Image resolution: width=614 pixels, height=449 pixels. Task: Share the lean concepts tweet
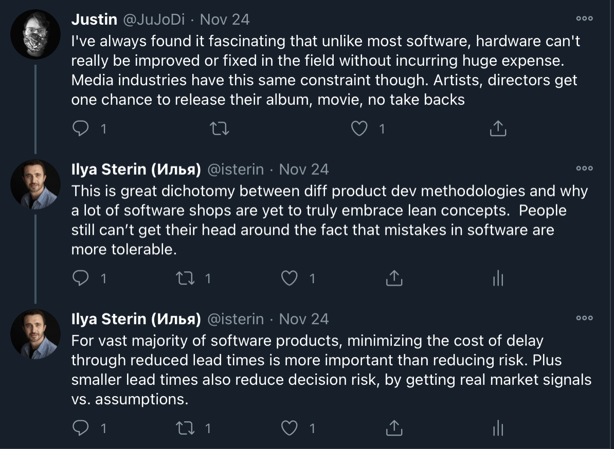pyautogui.click(x=394, y=278)
